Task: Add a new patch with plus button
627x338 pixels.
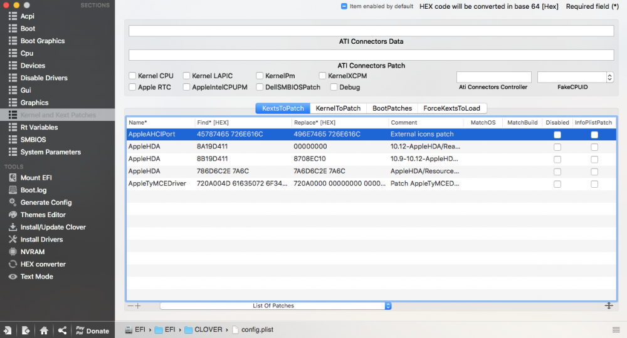Action: pos(138,305)
